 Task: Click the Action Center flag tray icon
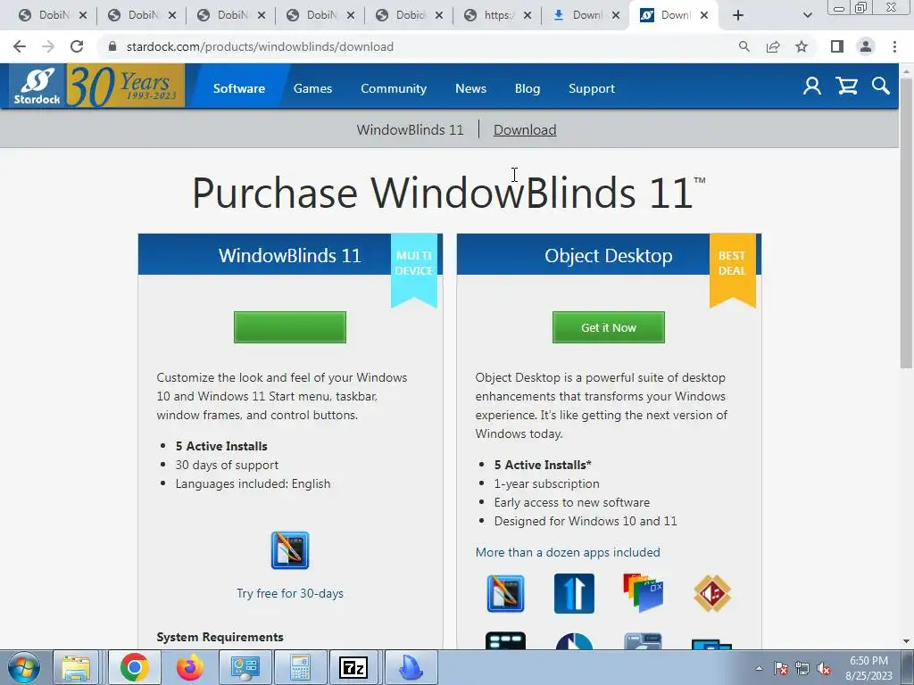tap(781, 669)
